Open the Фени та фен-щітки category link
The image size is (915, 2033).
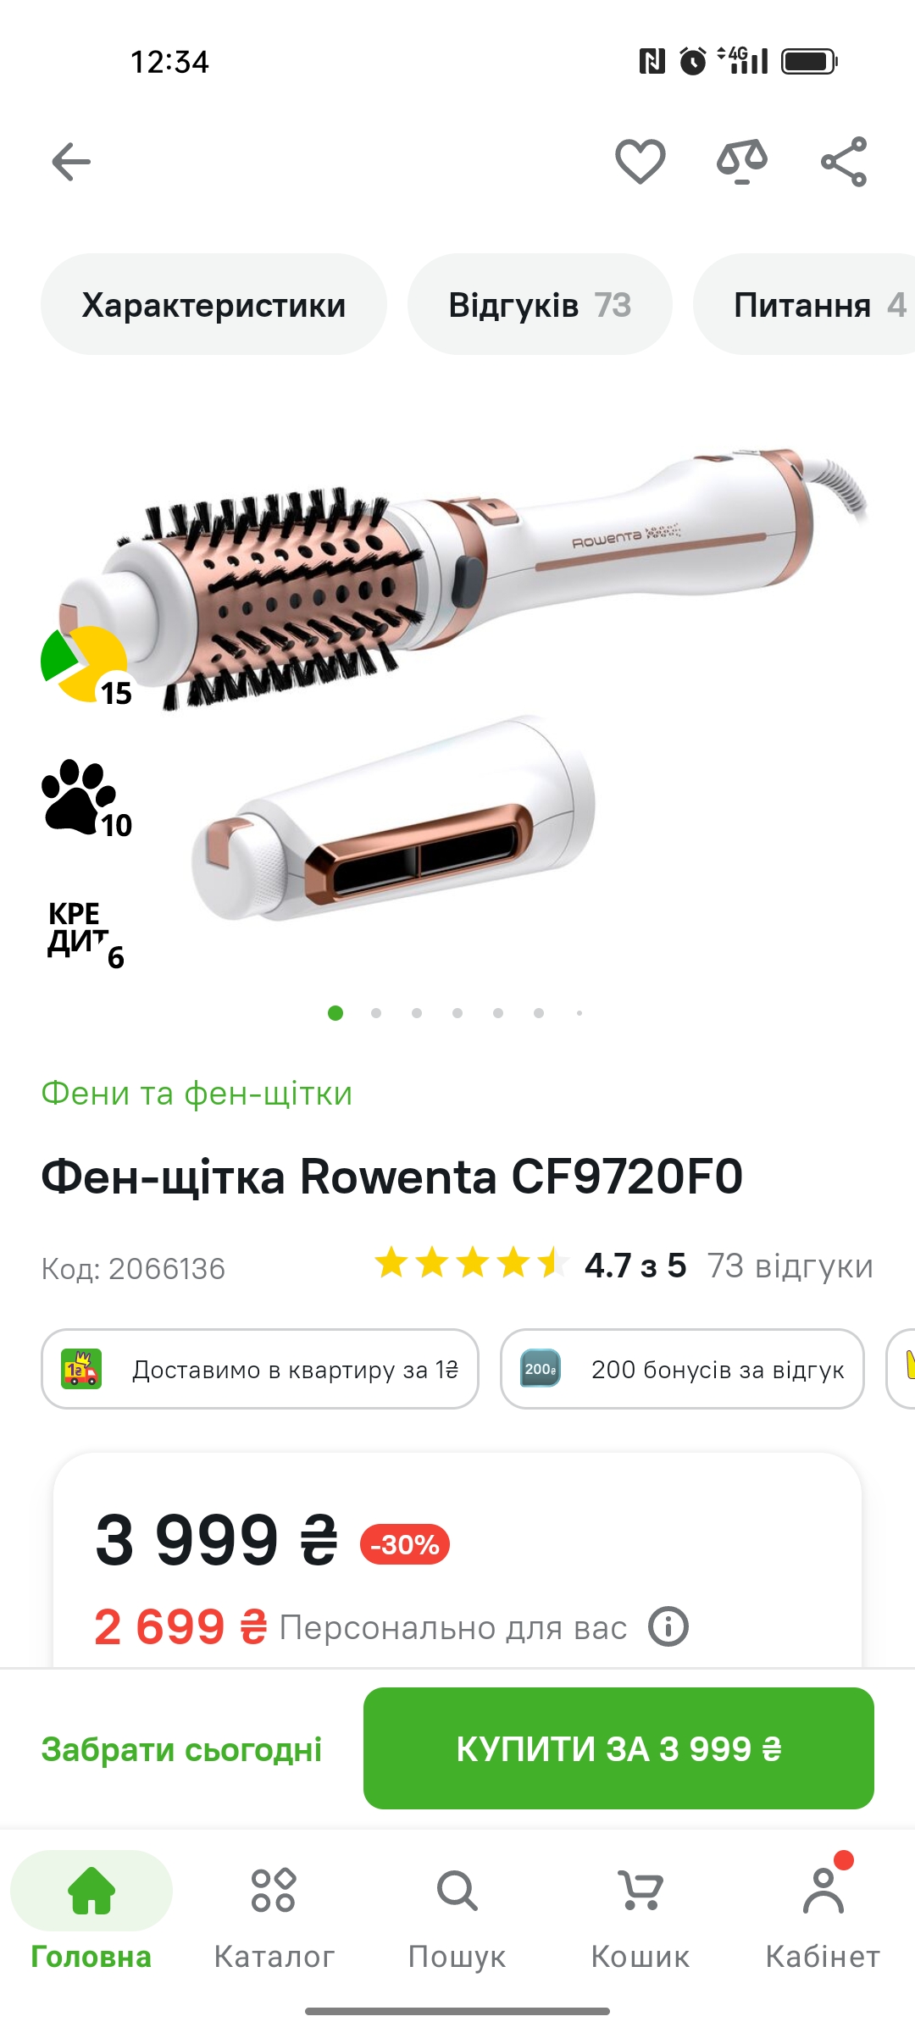(197, 1093)
